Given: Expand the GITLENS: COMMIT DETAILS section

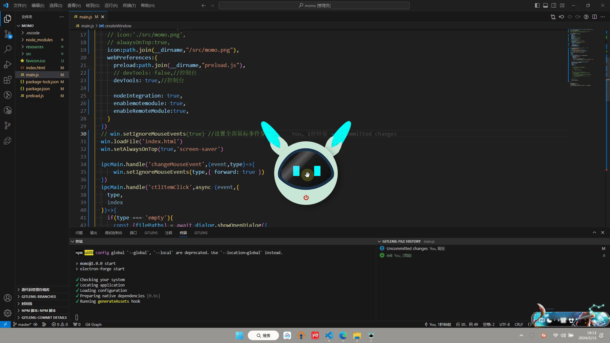Looking at the screenshot, I should coord(42,318).
